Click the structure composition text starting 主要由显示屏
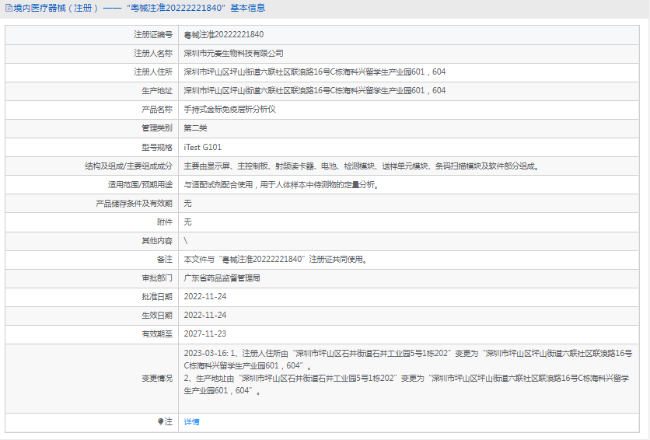Viewport: 650px width, 440px height. (x=362, y=166)
